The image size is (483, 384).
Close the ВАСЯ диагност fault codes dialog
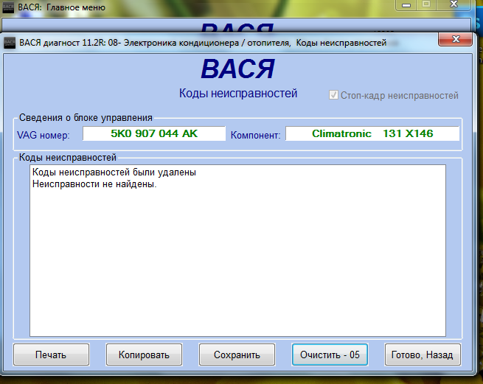(455, 39)
